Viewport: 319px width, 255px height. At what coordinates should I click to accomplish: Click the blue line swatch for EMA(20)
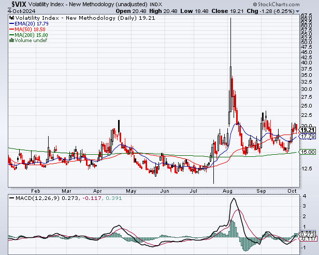tap(12, 24)
